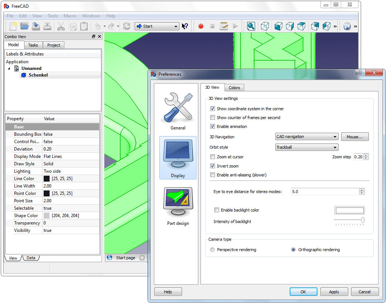Viewport: 387px width, 304px height.
Task: Select Orthographic rendering radio button
Action: (x=293, y=250)
